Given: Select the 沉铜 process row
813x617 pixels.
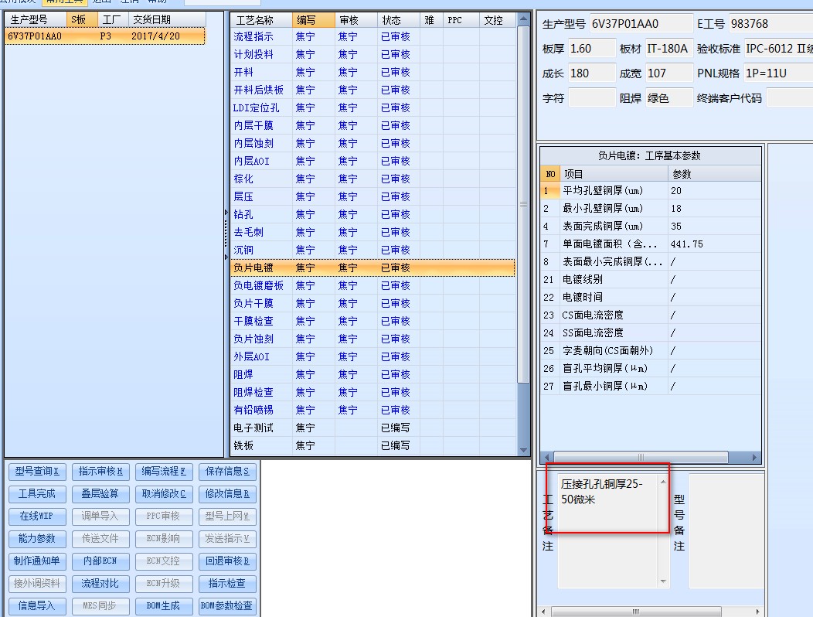Looking at the screenshot, I should coord(373,250).
